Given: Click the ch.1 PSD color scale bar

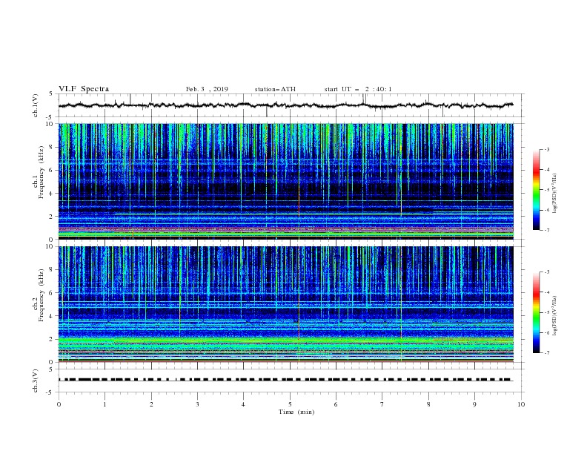Looking at the screenshot, I should click(536, 190).
